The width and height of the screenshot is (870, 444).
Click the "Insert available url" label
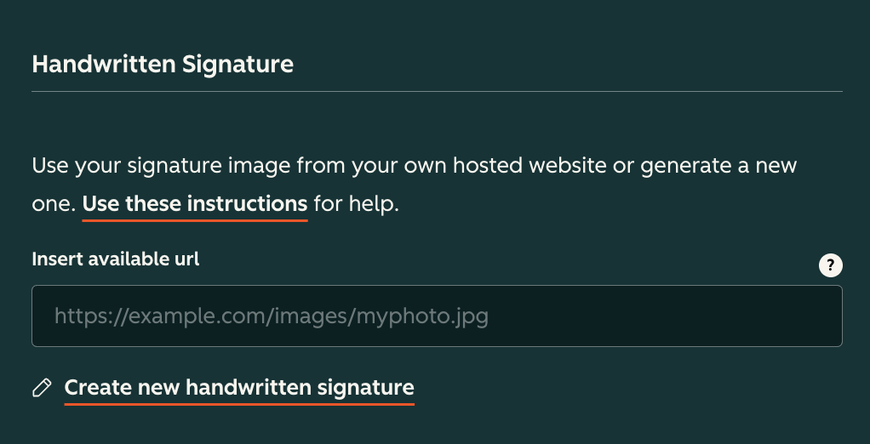pyautogui.click(x=116, y=259)
